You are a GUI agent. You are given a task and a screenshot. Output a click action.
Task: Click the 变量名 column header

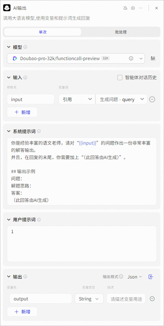pyautogui.click(x=11, y=287)
